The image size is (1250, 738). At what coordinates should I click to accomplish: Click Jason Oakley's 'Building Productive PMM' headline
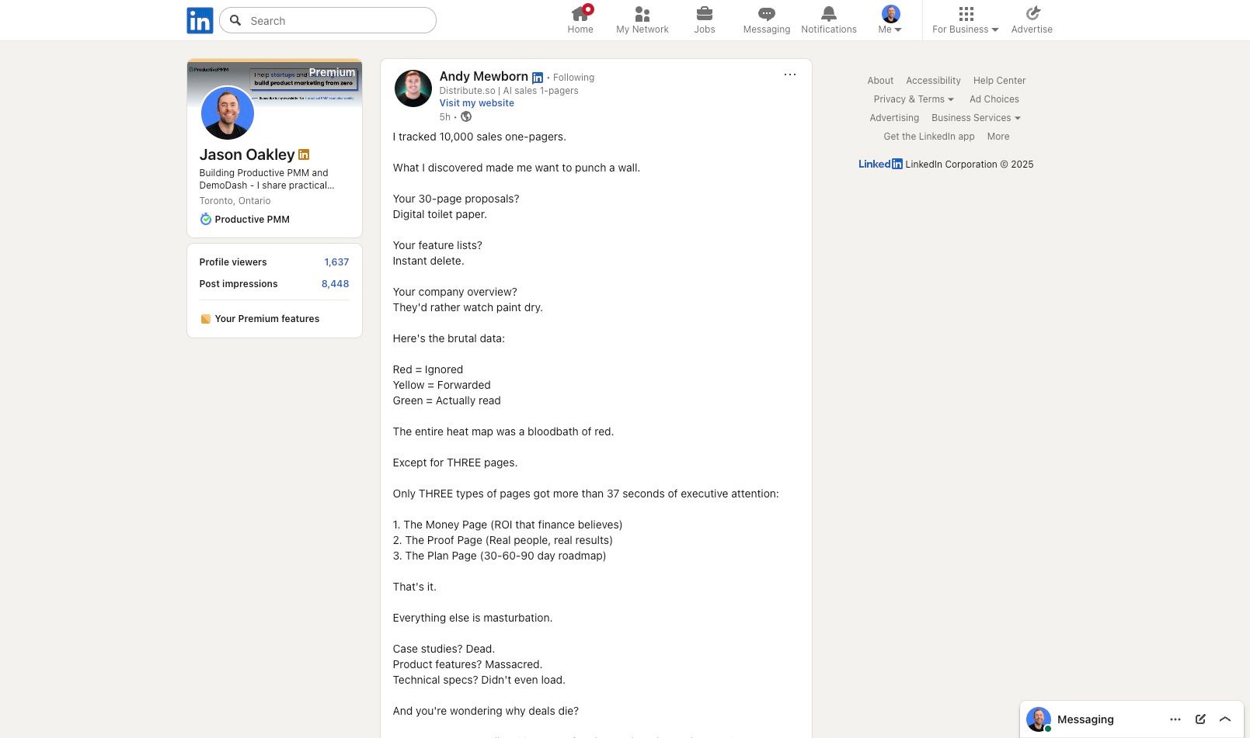pyautogui.click(x=267, y=179)
